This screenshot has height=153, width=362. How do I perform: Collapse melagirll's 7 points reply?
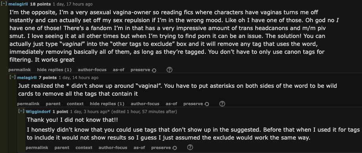12,77
